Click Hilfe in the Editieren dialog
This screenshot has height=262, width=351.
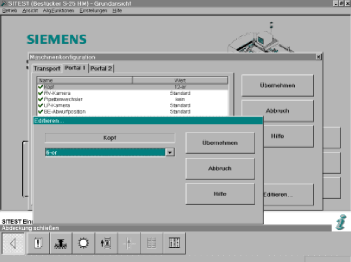(x=220, y=194)
